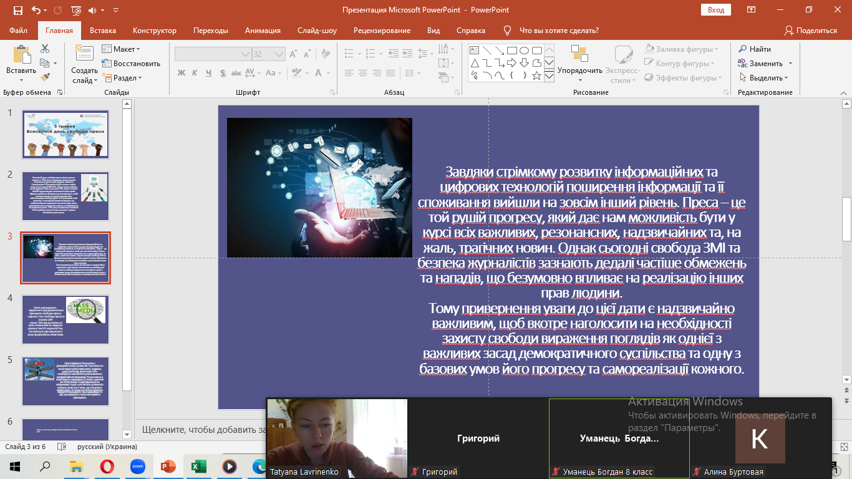
Task: Toggle italic К formatting
Action: tap(195, 73)
